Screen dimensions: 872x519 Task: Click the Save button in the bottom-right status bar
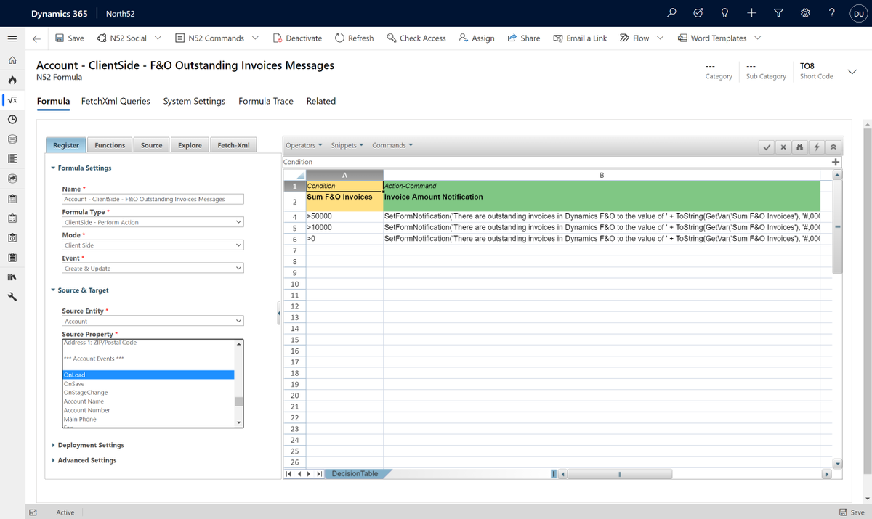pyautogui.click(x=852, y=512)
